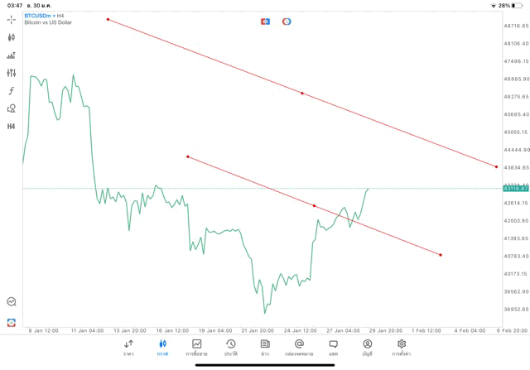
Task: Select upper red trendline middle anchor point
Action: [302, 94]
